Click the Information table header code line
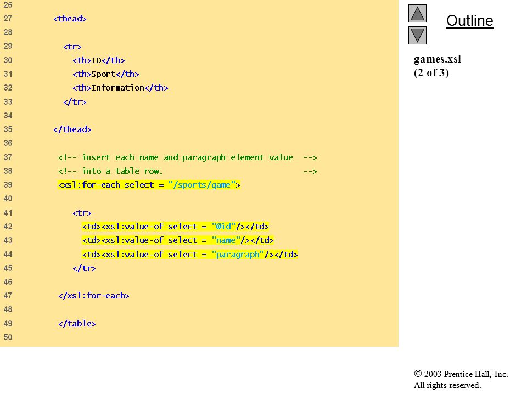 120,88
